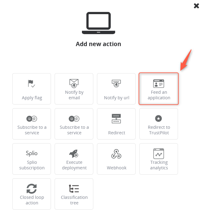Viewport: 201px width, 213px height.
Task: Pick the Subscribe to a service tile below Notify by email
Action: (x=74, y=124)
